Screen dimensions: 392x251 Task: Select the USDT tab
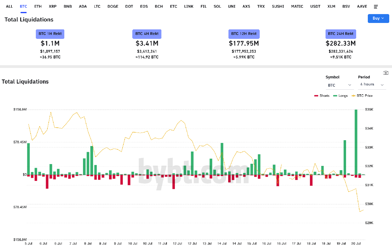315,6
